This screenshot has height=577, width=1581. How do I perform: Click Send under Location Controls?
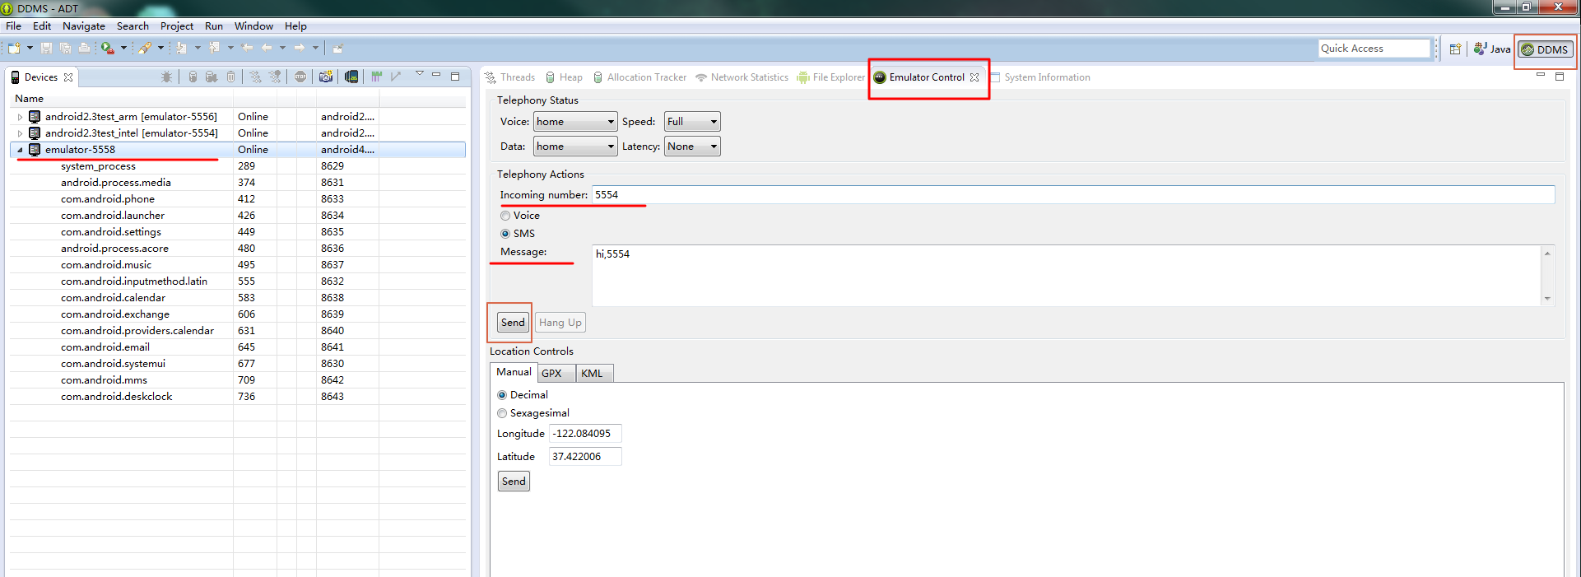514,482
